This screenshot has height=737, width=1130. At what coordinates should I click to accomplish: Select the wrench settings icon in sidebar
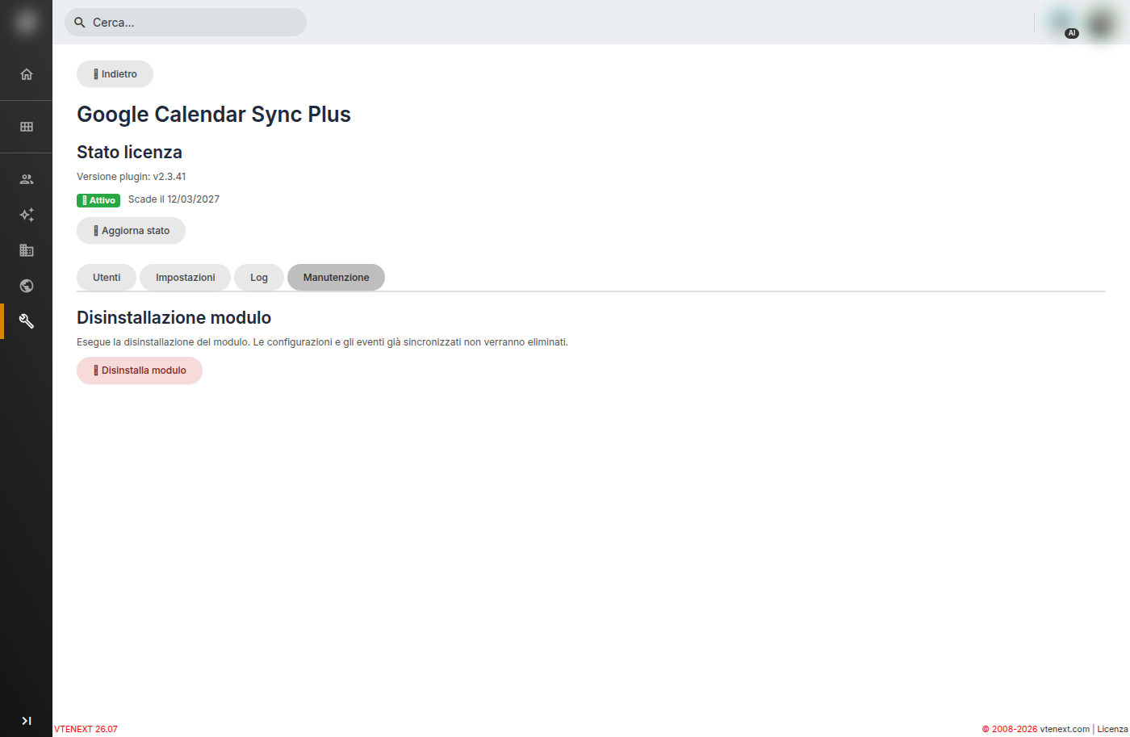(27, 321)
